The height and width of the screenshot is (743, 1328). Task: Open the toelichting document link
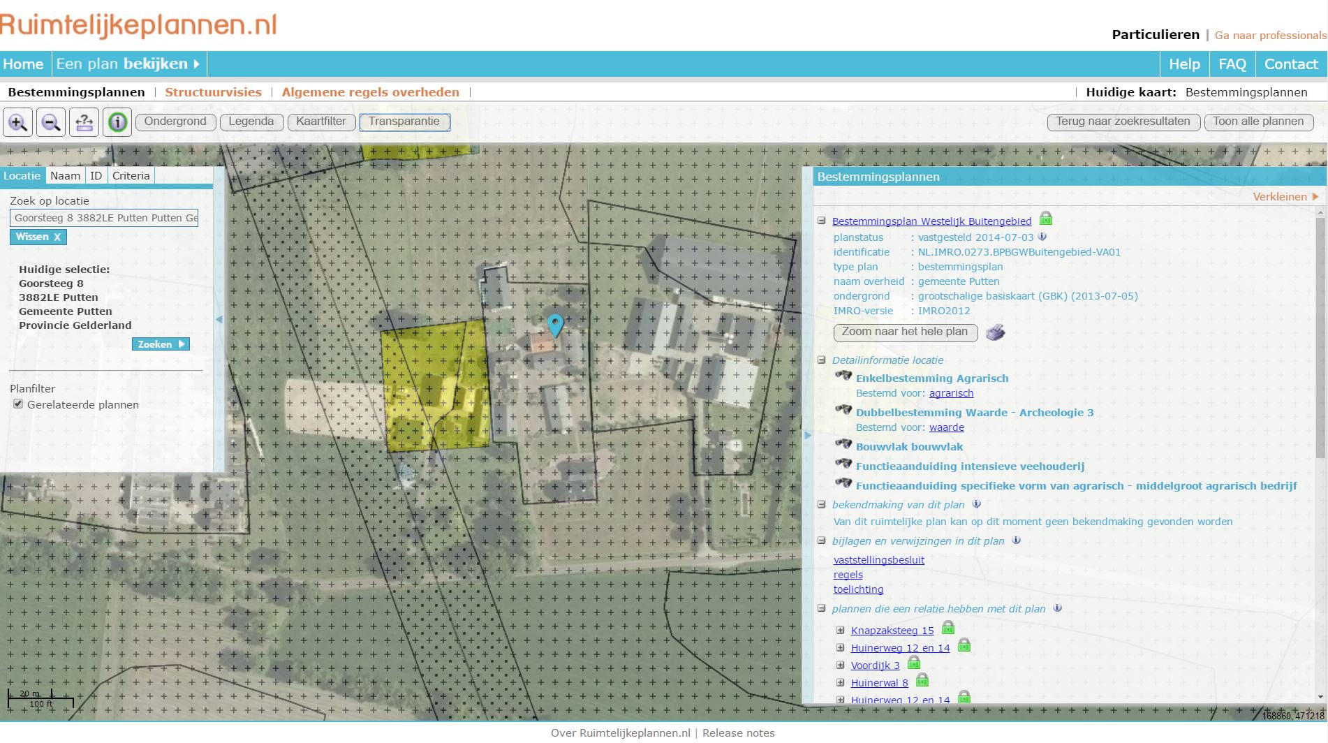pos(857,589)
